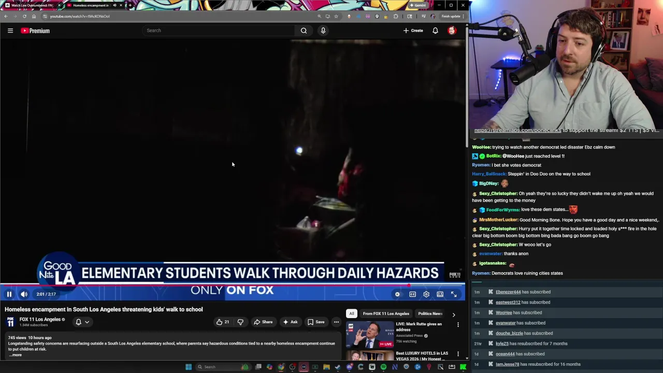This screenshot has height=373, width=663.
Task: Click the Ebenezer444 subscriber name
Action: (x=508, y=292)
